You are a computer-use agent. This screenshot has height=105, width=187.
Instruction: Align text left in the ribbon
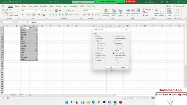tap(50, 15)
